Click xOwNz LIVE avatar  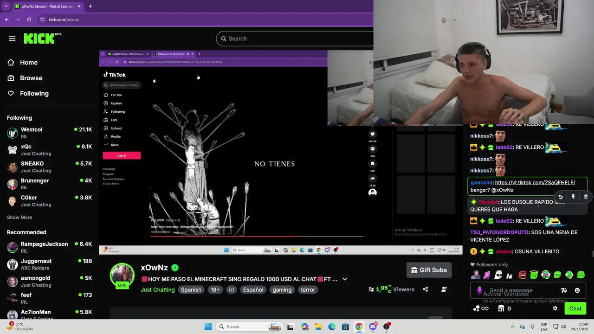122,275
